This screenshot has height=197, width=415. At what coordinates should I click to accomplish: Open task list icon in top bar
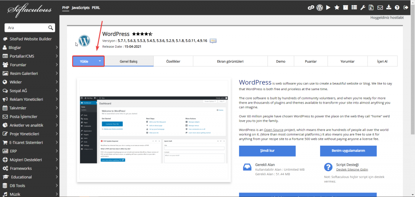pyautogui.click(x=354, y=8)
